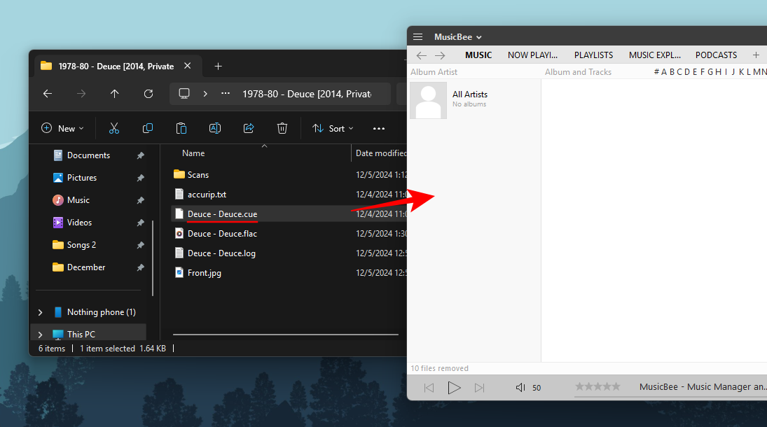Share the selected file using the share icon
Image resolution: width=767 pixels, height=427 pixels.
249,128
